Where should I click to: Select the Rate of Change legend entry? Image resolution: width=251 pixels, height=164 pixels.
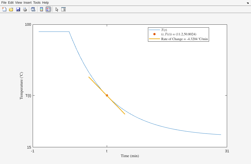point(184,39)
